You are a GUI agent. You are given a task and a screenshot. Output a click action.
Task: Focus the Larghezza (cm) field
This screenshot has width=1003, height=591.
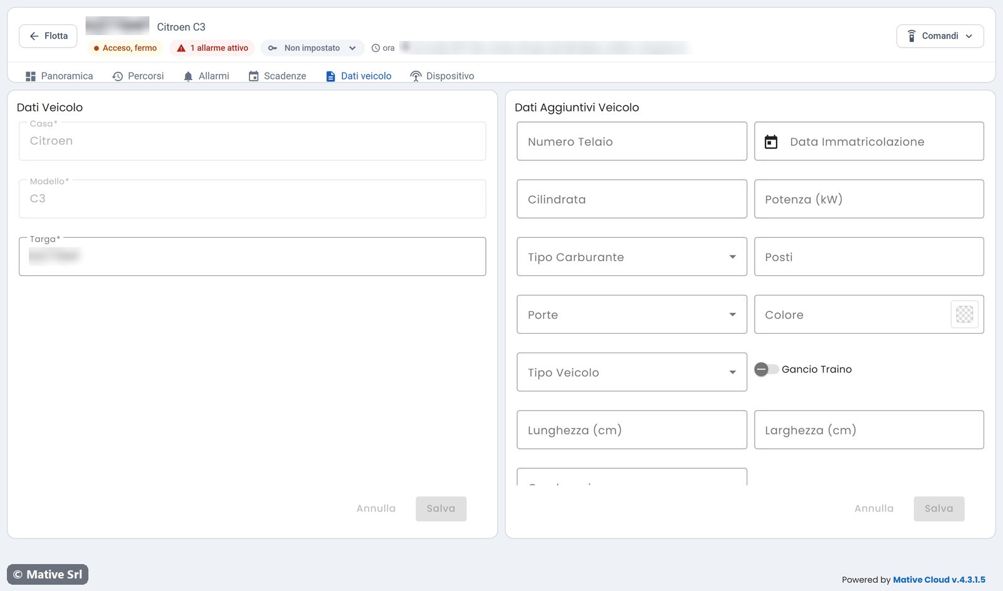point(869,429)
